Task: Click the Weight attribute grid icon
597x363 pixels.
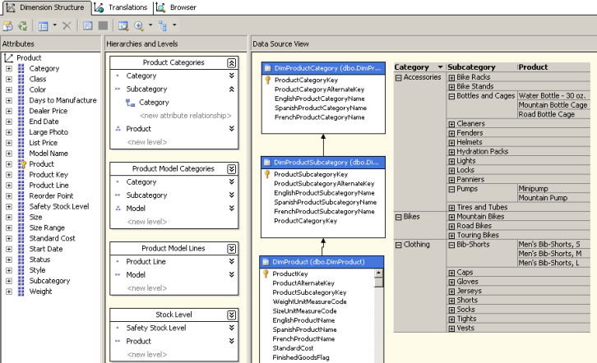Action: pos(21,292)
